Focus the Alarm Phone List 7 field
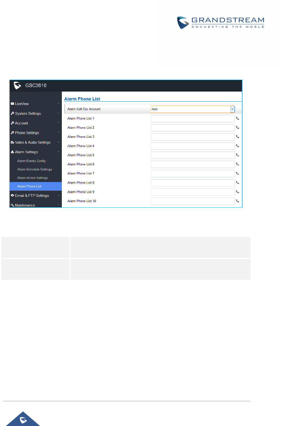This screenshot has width=282, height=426. [x=192, y=173]
